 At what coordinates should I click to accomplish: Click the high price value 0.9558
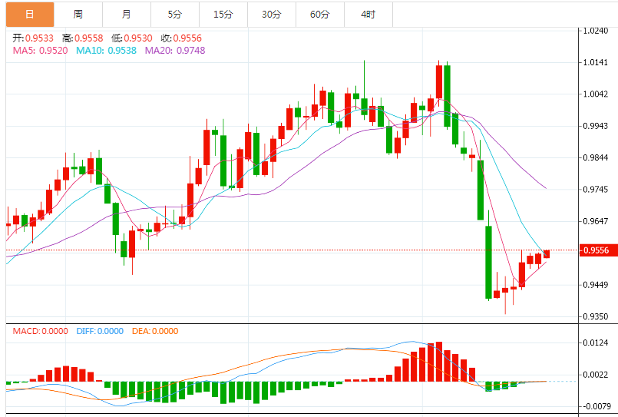[89, 38]
